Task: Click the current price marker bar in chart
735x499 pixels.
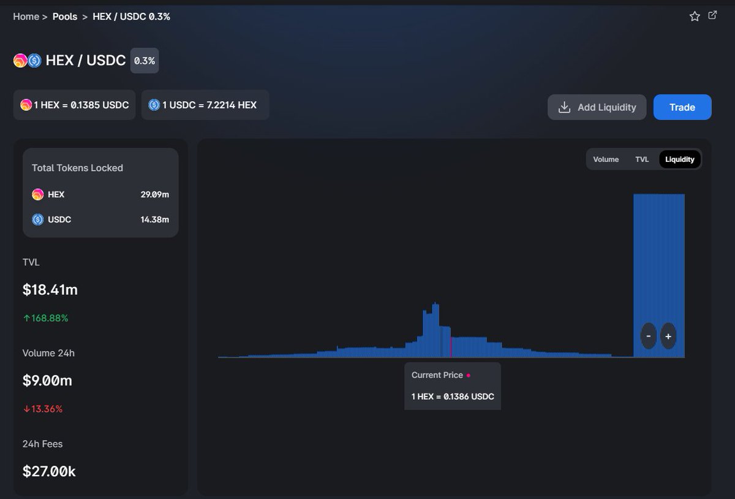Action: tap(451, 347)
